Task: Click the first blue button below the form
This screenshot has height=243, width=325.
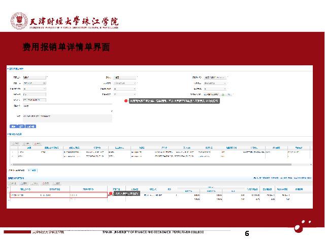Action: point(12,126)
